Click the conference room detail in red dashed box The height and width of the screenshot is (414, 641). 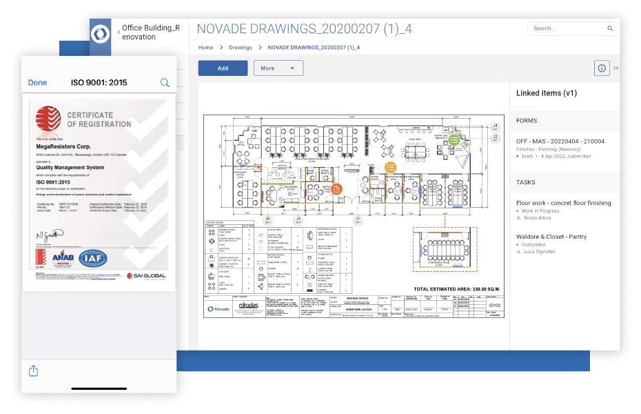(x=445, y=249)
